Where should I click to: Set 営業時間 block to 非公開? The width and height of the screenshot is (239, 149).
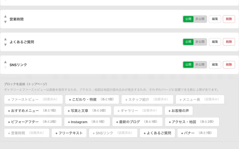pyautogui.click(x=200, y=19)
